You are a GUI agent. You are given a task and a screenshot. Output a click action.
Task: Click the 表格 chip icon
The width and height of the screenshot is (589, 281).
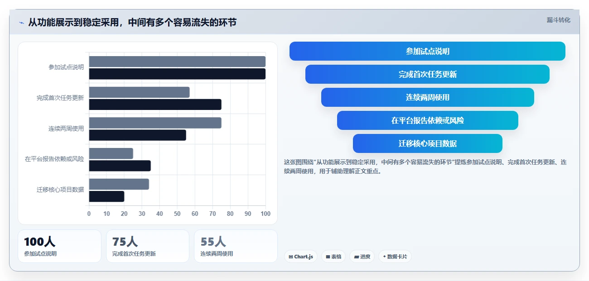[x=328, y=257]
